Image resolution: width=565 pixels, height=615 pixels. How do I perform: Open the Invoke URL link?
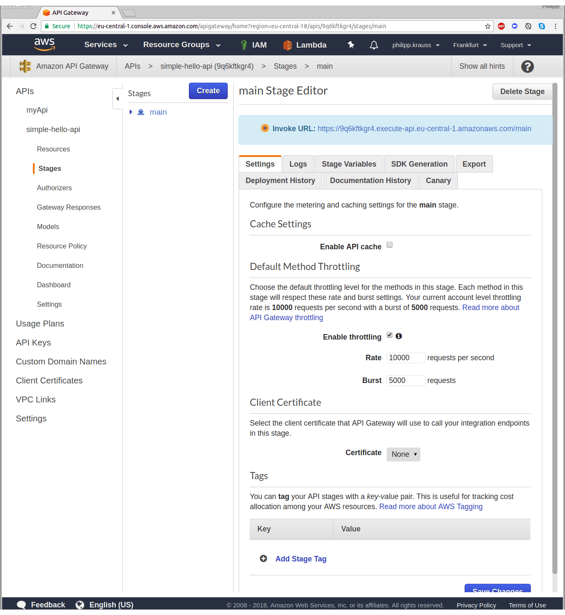424,129
